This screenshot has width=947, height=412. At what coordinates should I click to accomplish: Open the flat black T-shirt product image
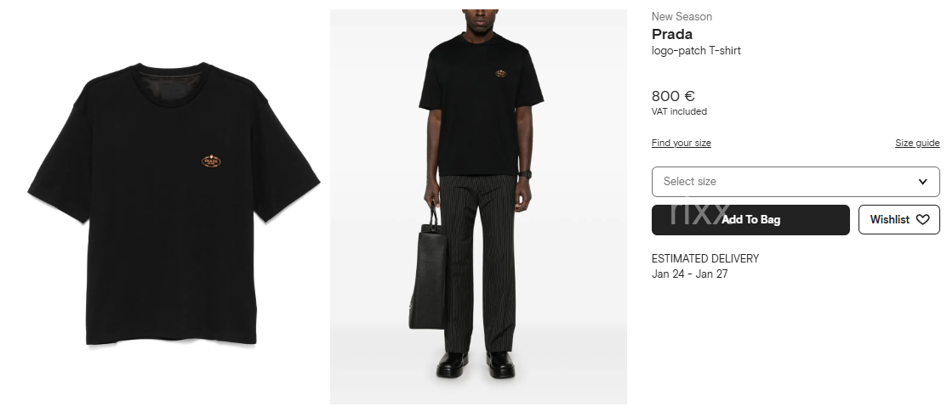point(174,204)
